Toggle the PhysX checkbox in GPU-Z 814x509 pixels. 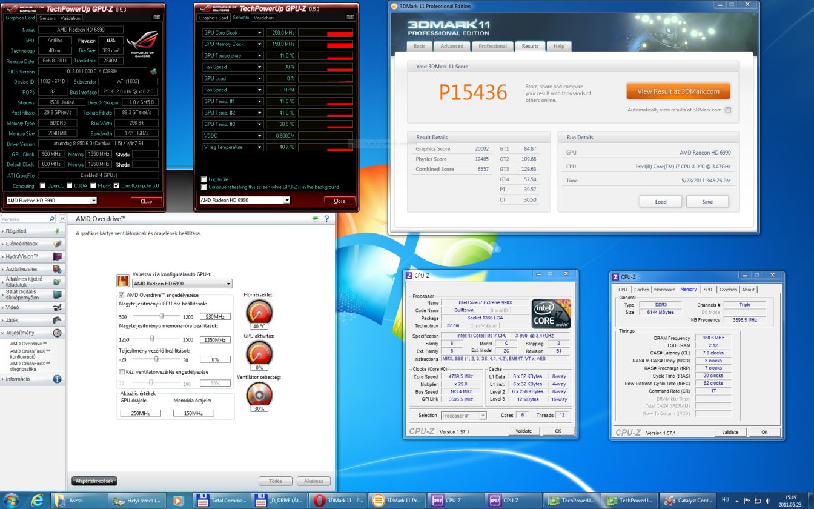coord(92,185)
